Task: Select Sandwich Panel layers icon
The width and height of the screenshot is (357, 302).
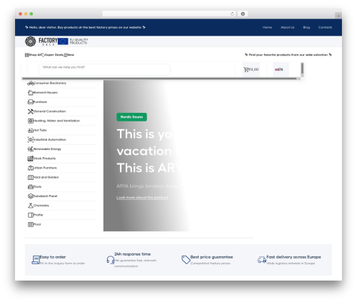Action: point(31,196)
